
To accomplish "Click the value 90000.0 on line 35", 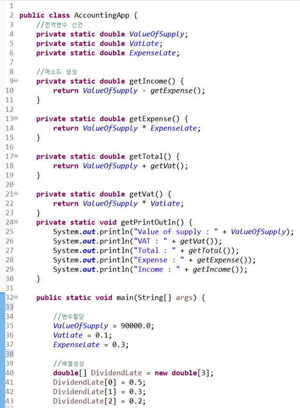I will point(135,326).
